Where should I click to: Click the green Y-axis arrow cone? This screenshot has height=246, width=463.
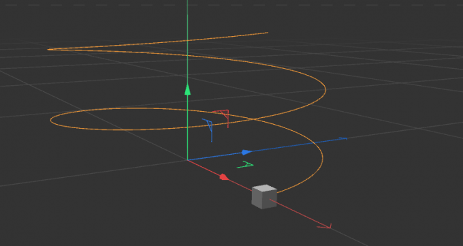point(187,89)
